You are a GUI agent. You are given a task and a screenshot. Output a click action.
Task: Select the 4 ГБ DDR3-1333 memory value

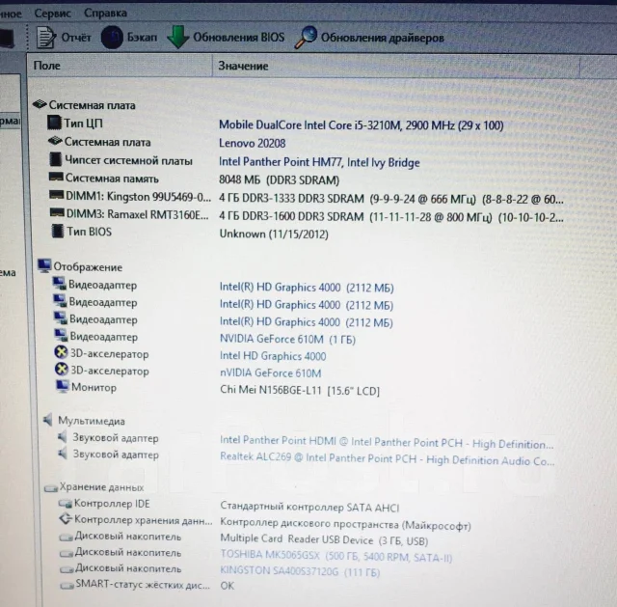point(391,199)
